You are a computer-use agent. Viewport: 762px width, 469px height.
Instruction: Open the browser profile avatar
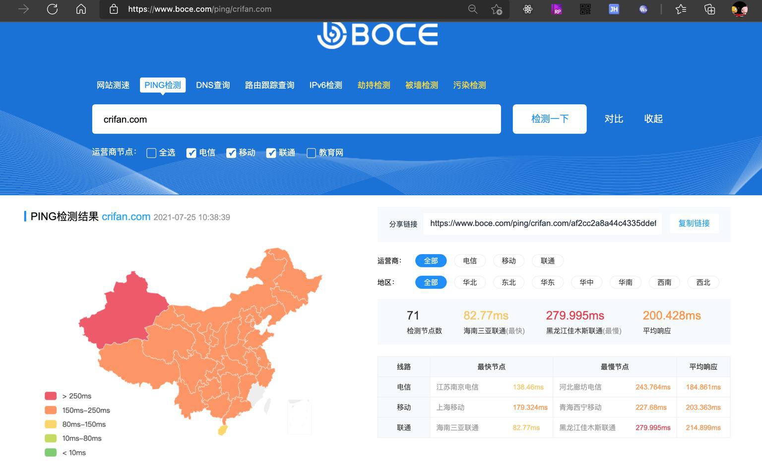pos(739,9)
